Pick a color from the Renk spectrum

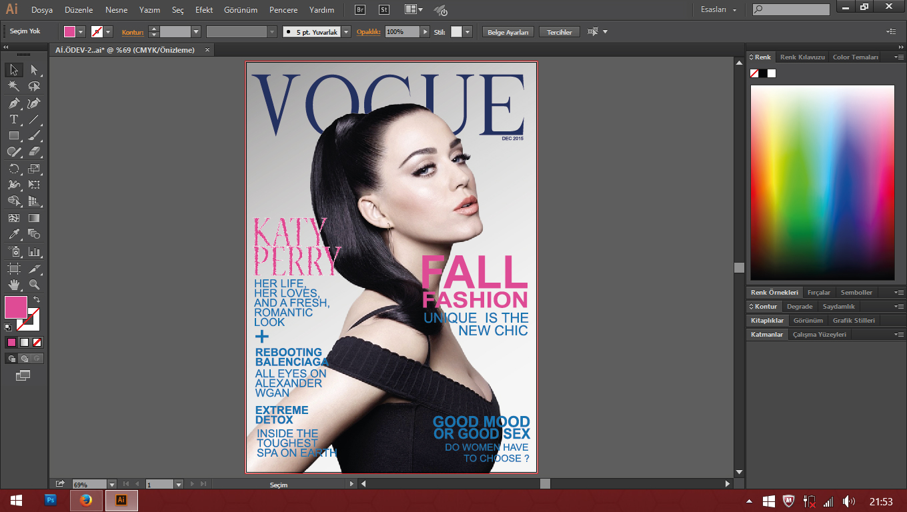point(822,183)
